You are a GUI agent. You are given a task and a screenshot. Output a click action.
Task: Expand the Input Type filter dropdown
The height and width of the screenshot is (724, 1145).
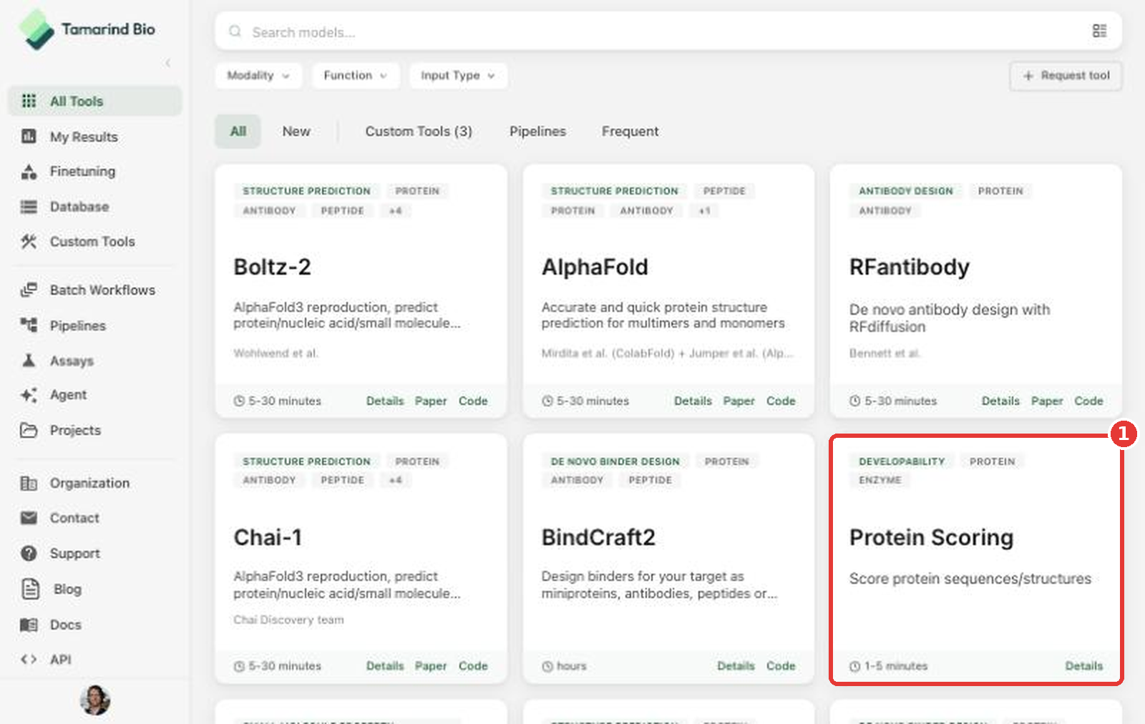coord(458,75)
